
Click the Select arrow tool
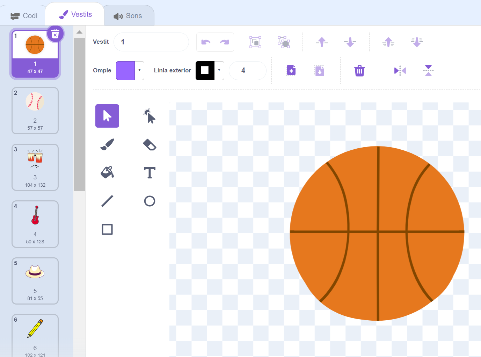[x=107, y=116]
